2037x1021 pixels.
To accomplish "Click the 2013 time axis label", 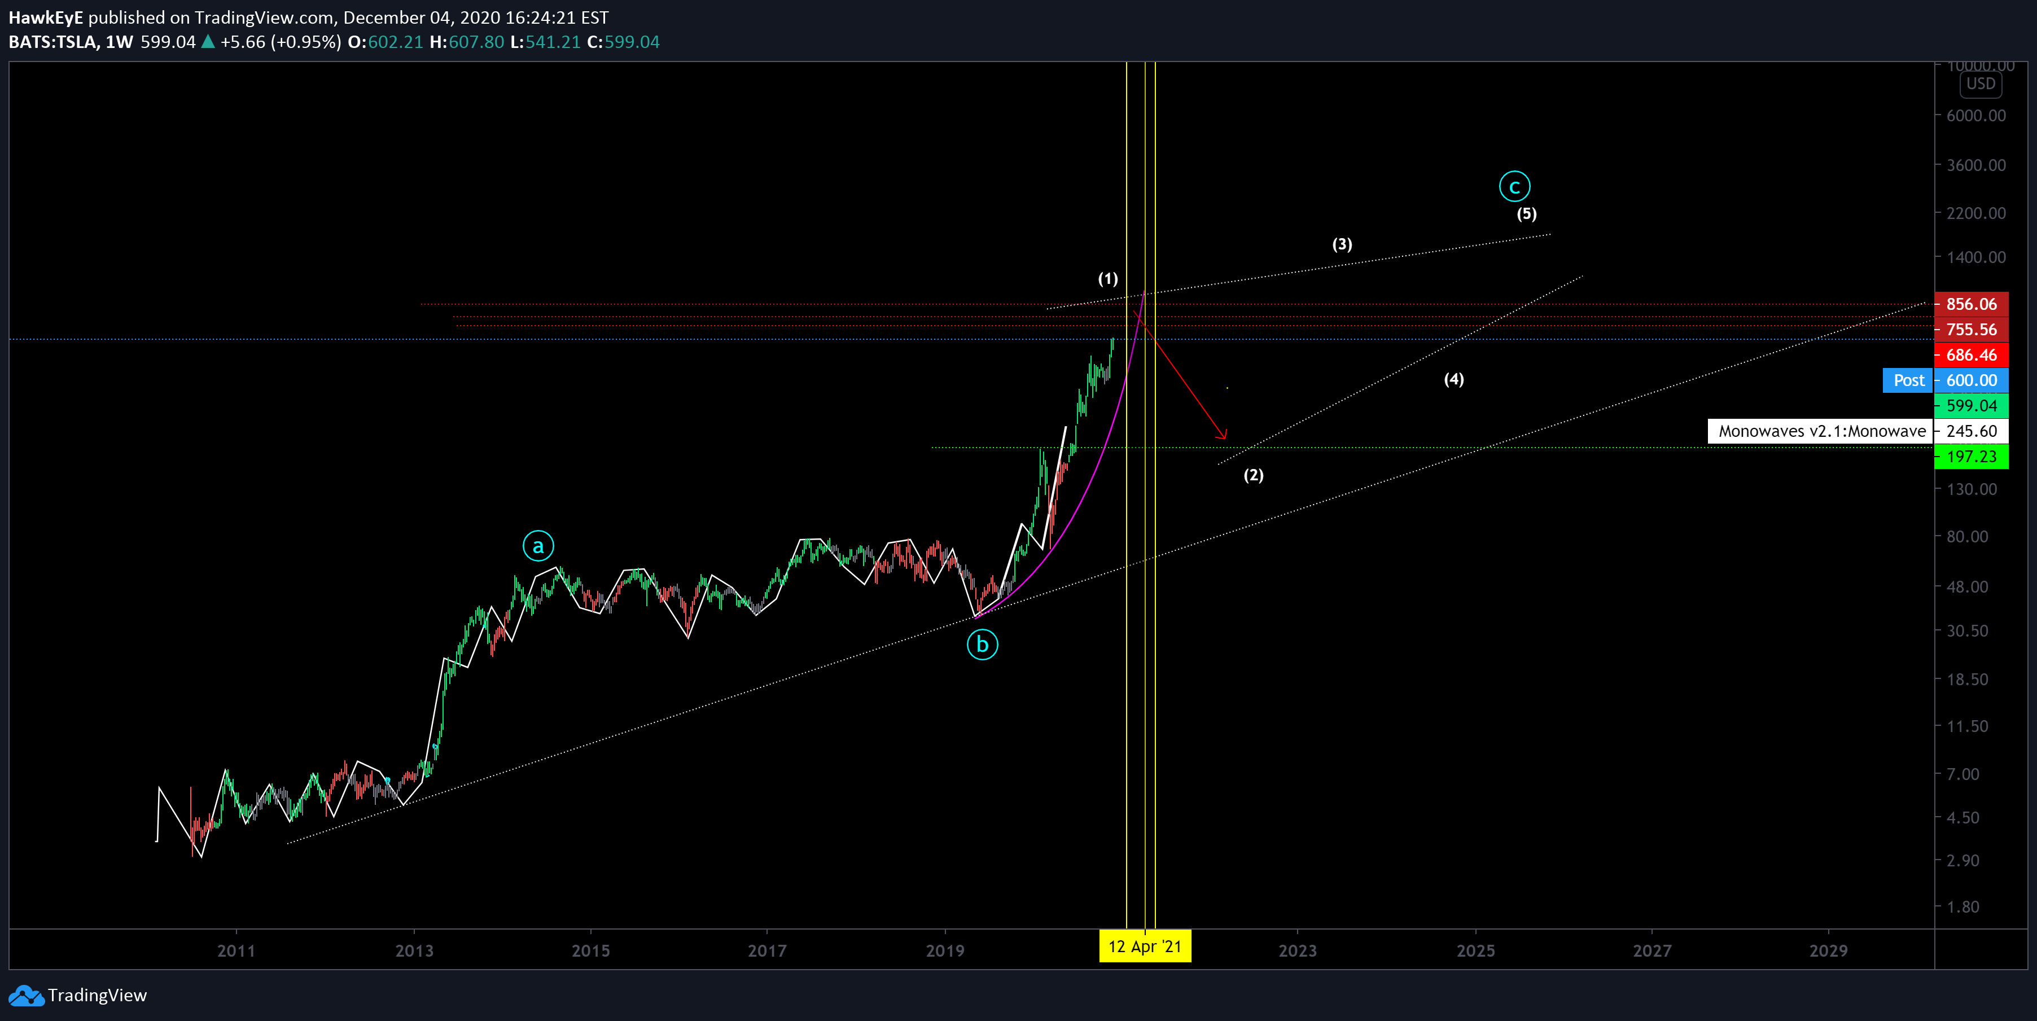I will [x=414, y=950].
